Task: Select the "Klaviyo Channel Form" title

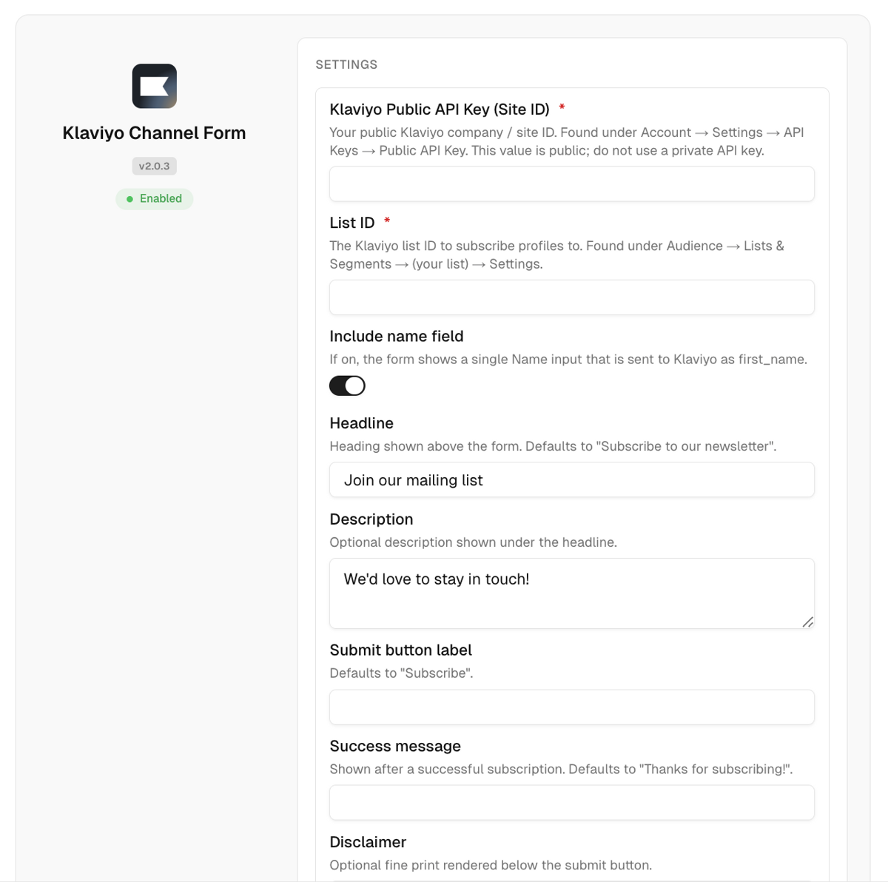Action: pyautogui.click(x=154, y=133)
